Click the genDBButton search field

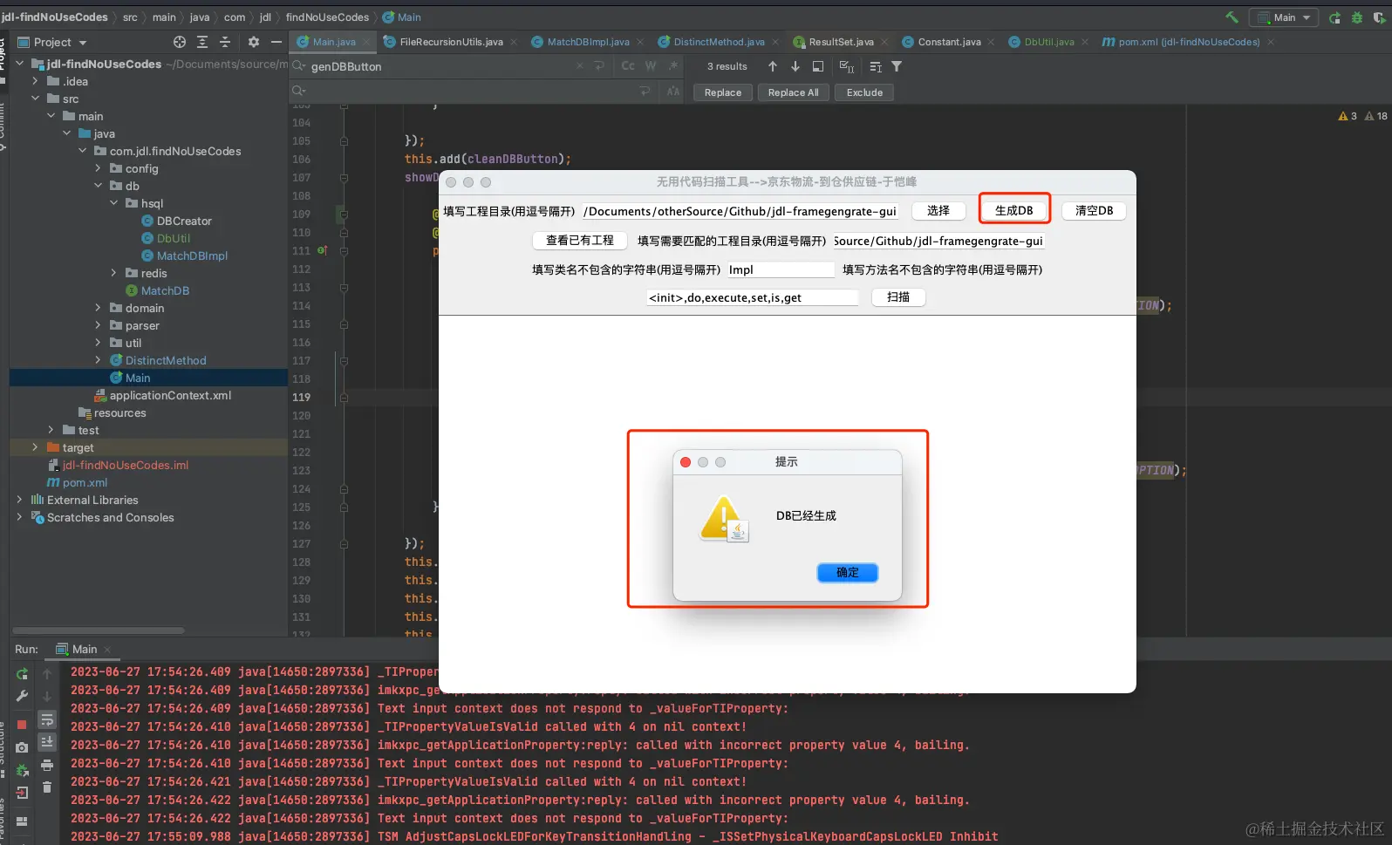440,66
